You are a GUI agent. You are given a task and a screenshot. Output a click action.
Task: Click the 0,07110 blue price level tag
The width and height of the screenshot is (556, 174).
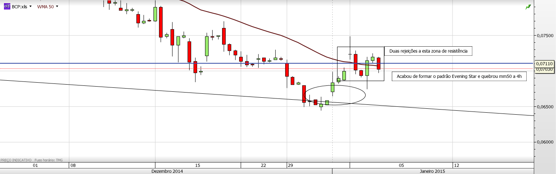click(x=545, y=63)
